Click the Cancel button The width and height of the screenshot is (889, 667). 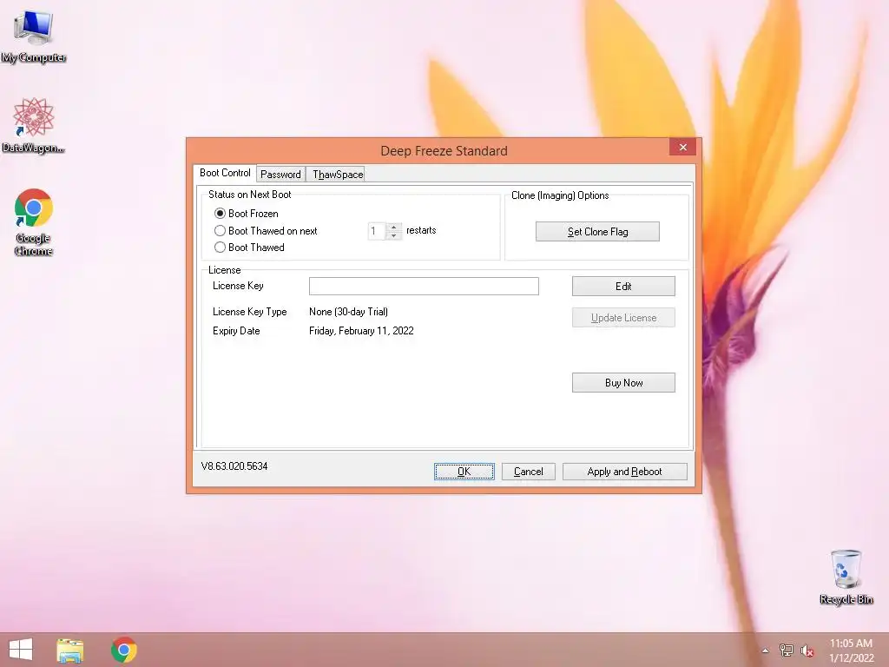coord(529,472)
